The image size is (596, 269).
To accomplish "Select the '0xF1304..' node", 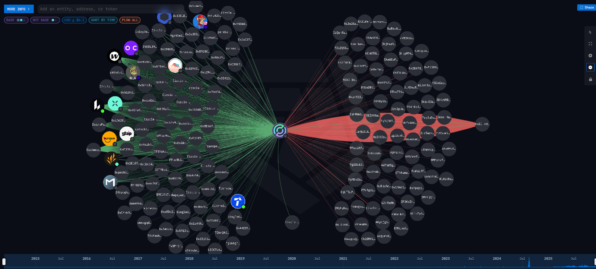I will click(431, 67).
